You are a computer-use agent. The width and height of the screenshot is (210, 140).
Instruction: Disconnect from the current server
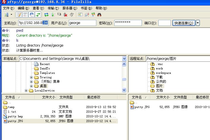[65, 15]
